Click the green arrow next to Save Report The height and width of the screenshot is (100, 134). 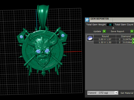(132, 31)
